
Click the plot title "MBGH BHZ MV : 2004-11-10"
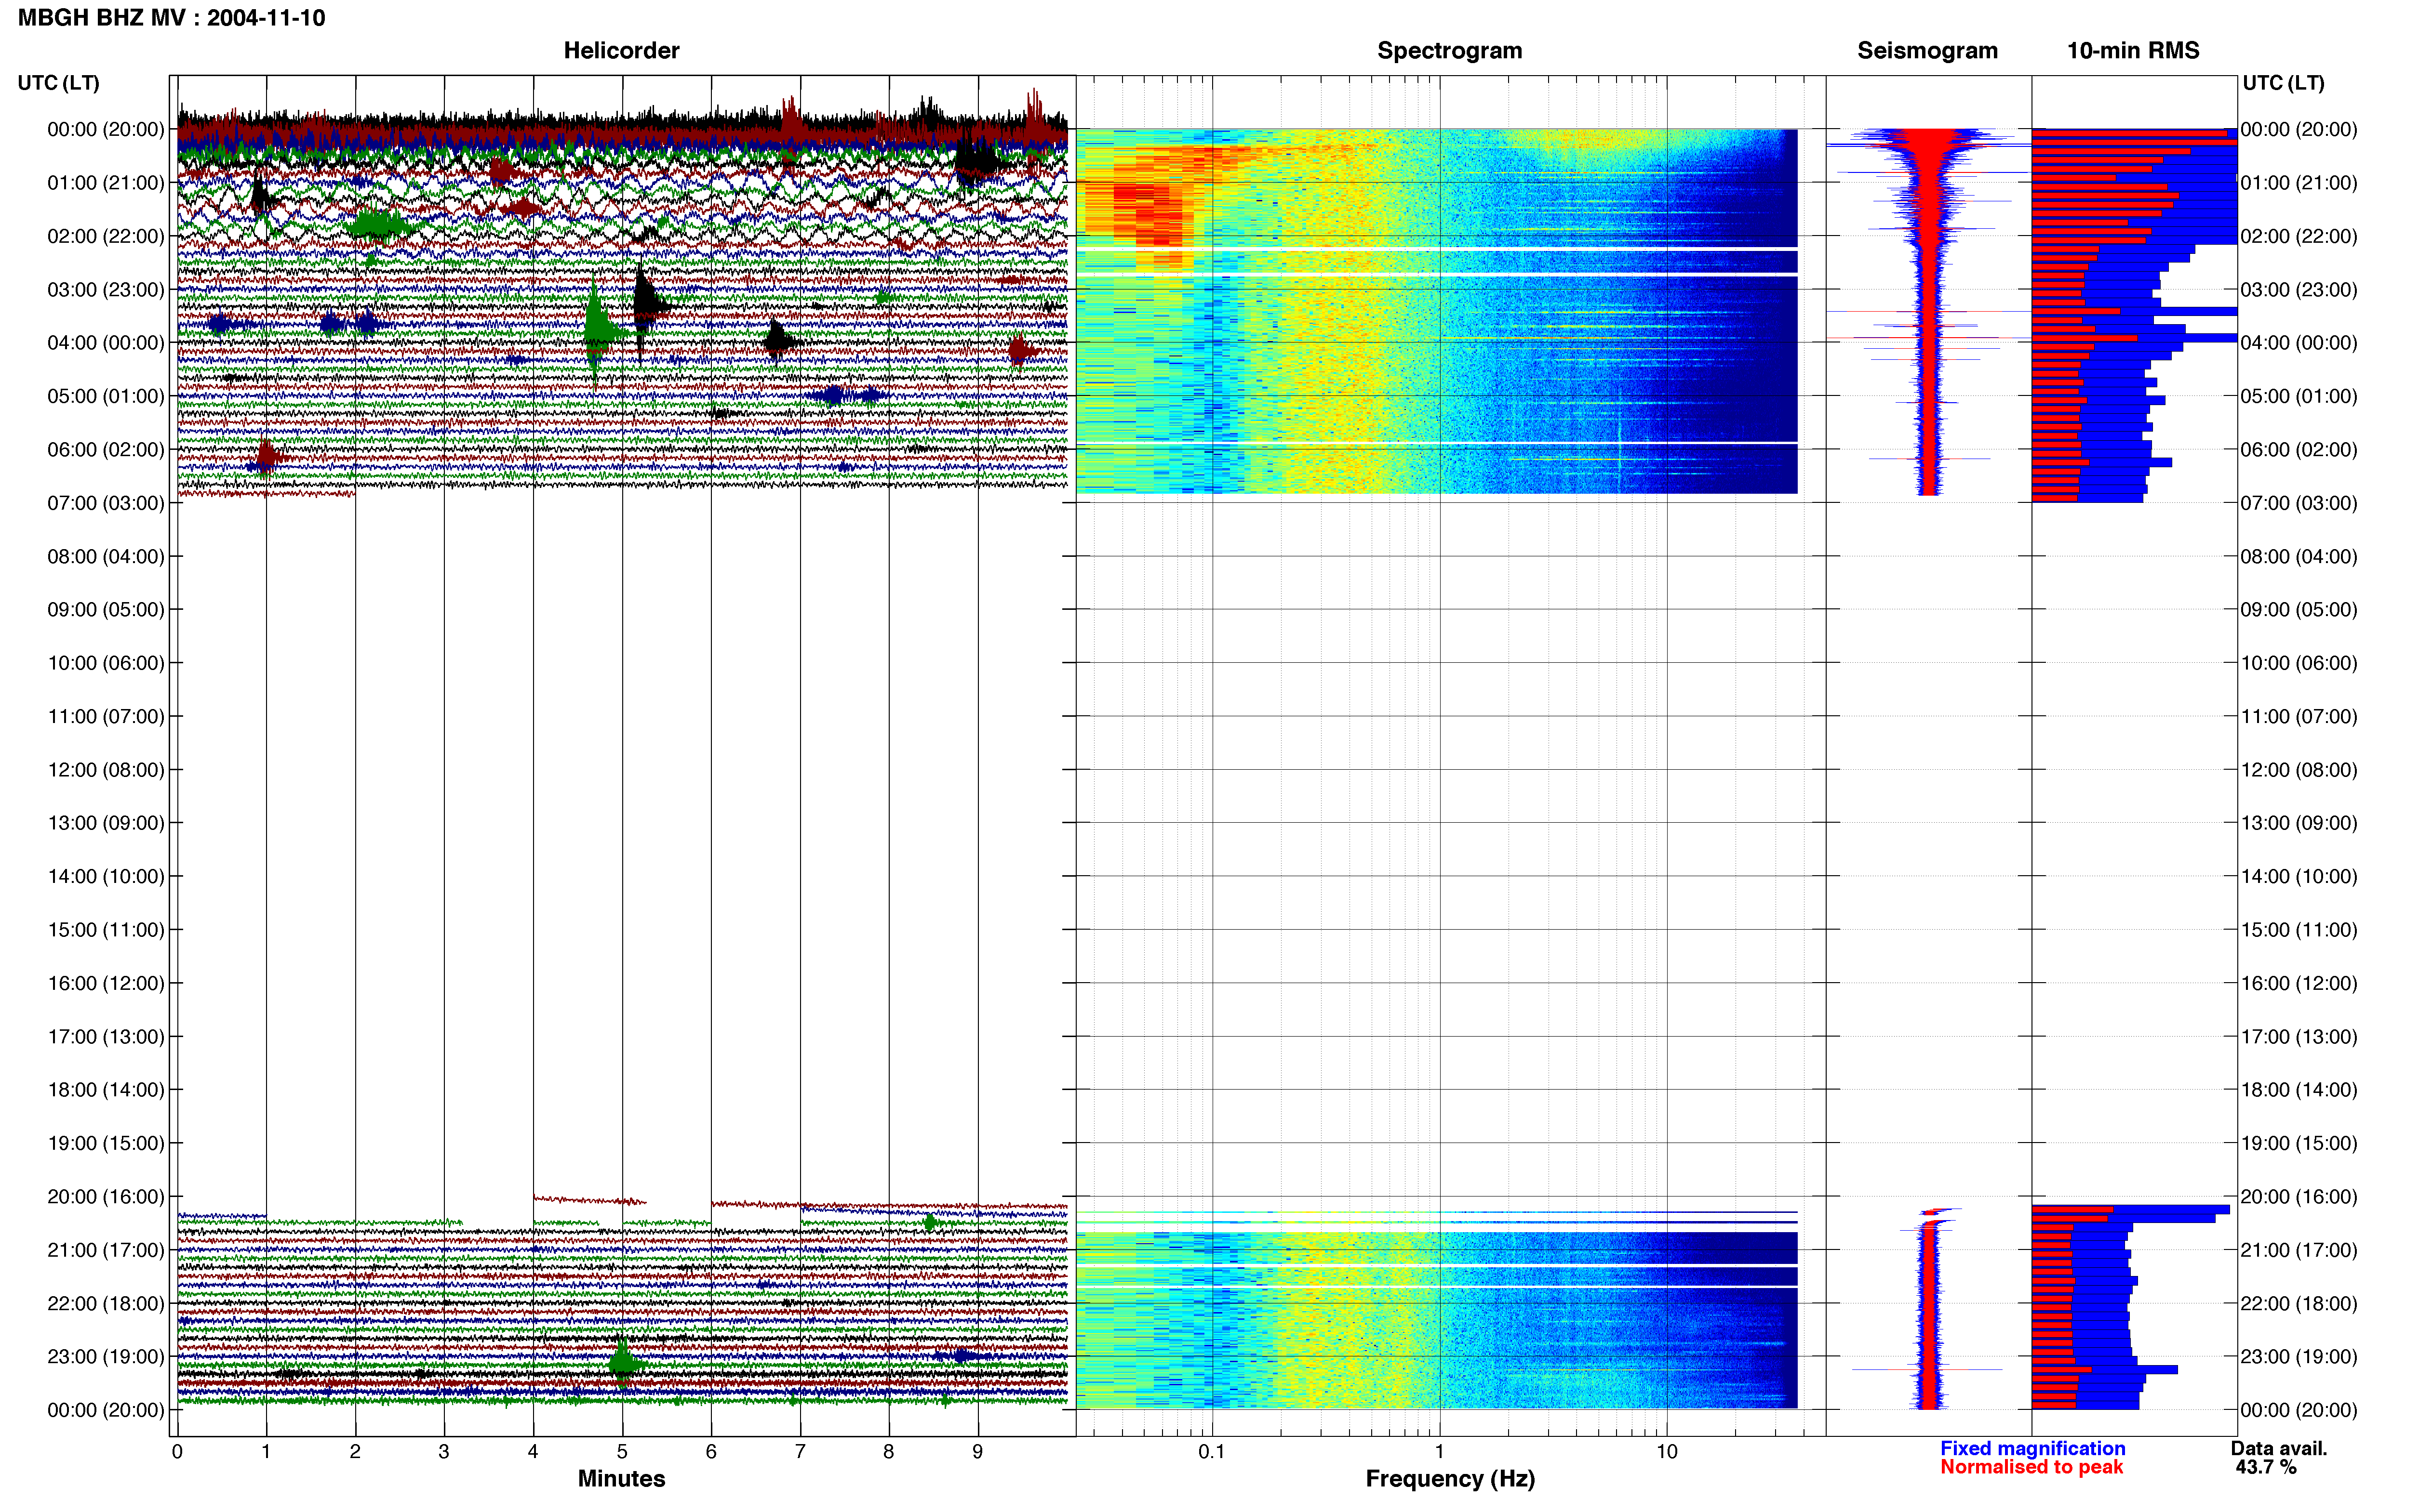coord(171,18)
